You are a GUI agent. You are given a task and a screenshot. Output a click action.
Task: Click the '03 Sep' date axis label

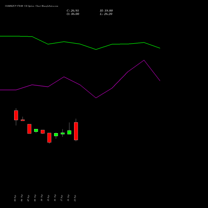coord(15,198)
